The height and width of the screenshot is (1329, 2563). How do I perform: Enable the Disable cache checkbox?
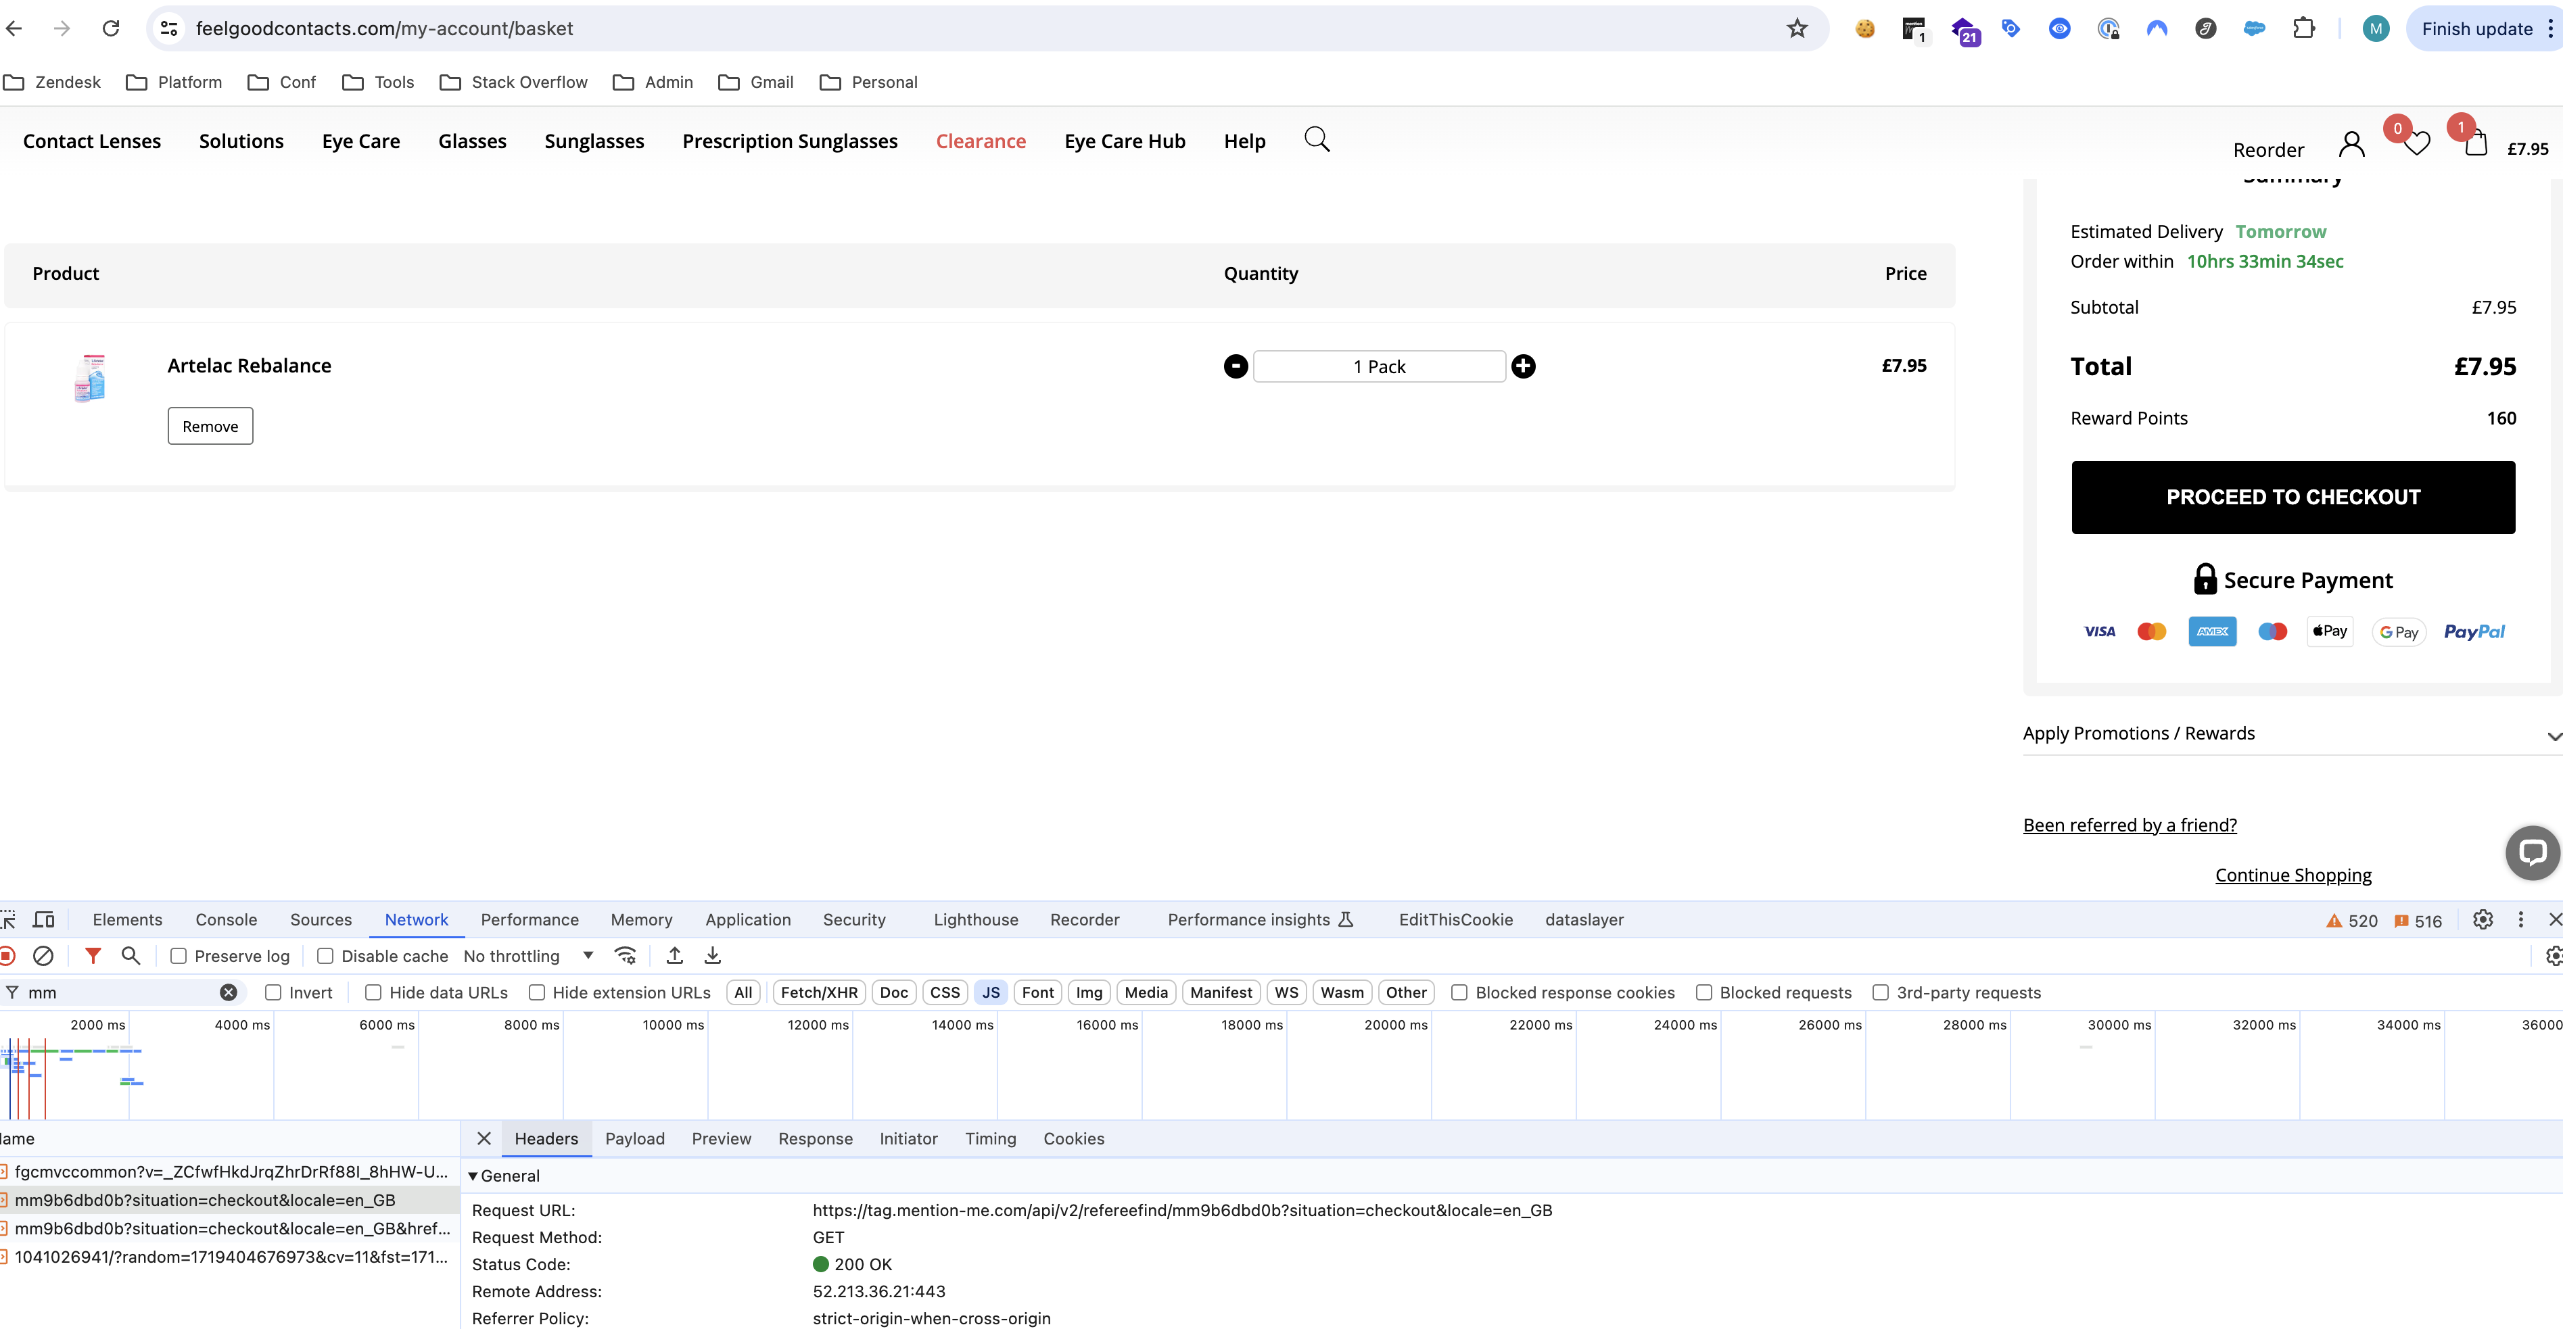coord(325,956)
